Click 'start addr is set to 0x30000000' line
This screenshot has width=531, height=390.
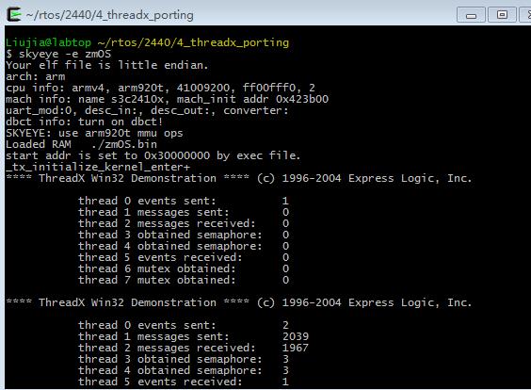click(153, 155)
